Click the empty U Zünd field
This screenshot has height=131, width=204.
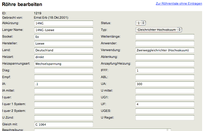coord(64,117)
